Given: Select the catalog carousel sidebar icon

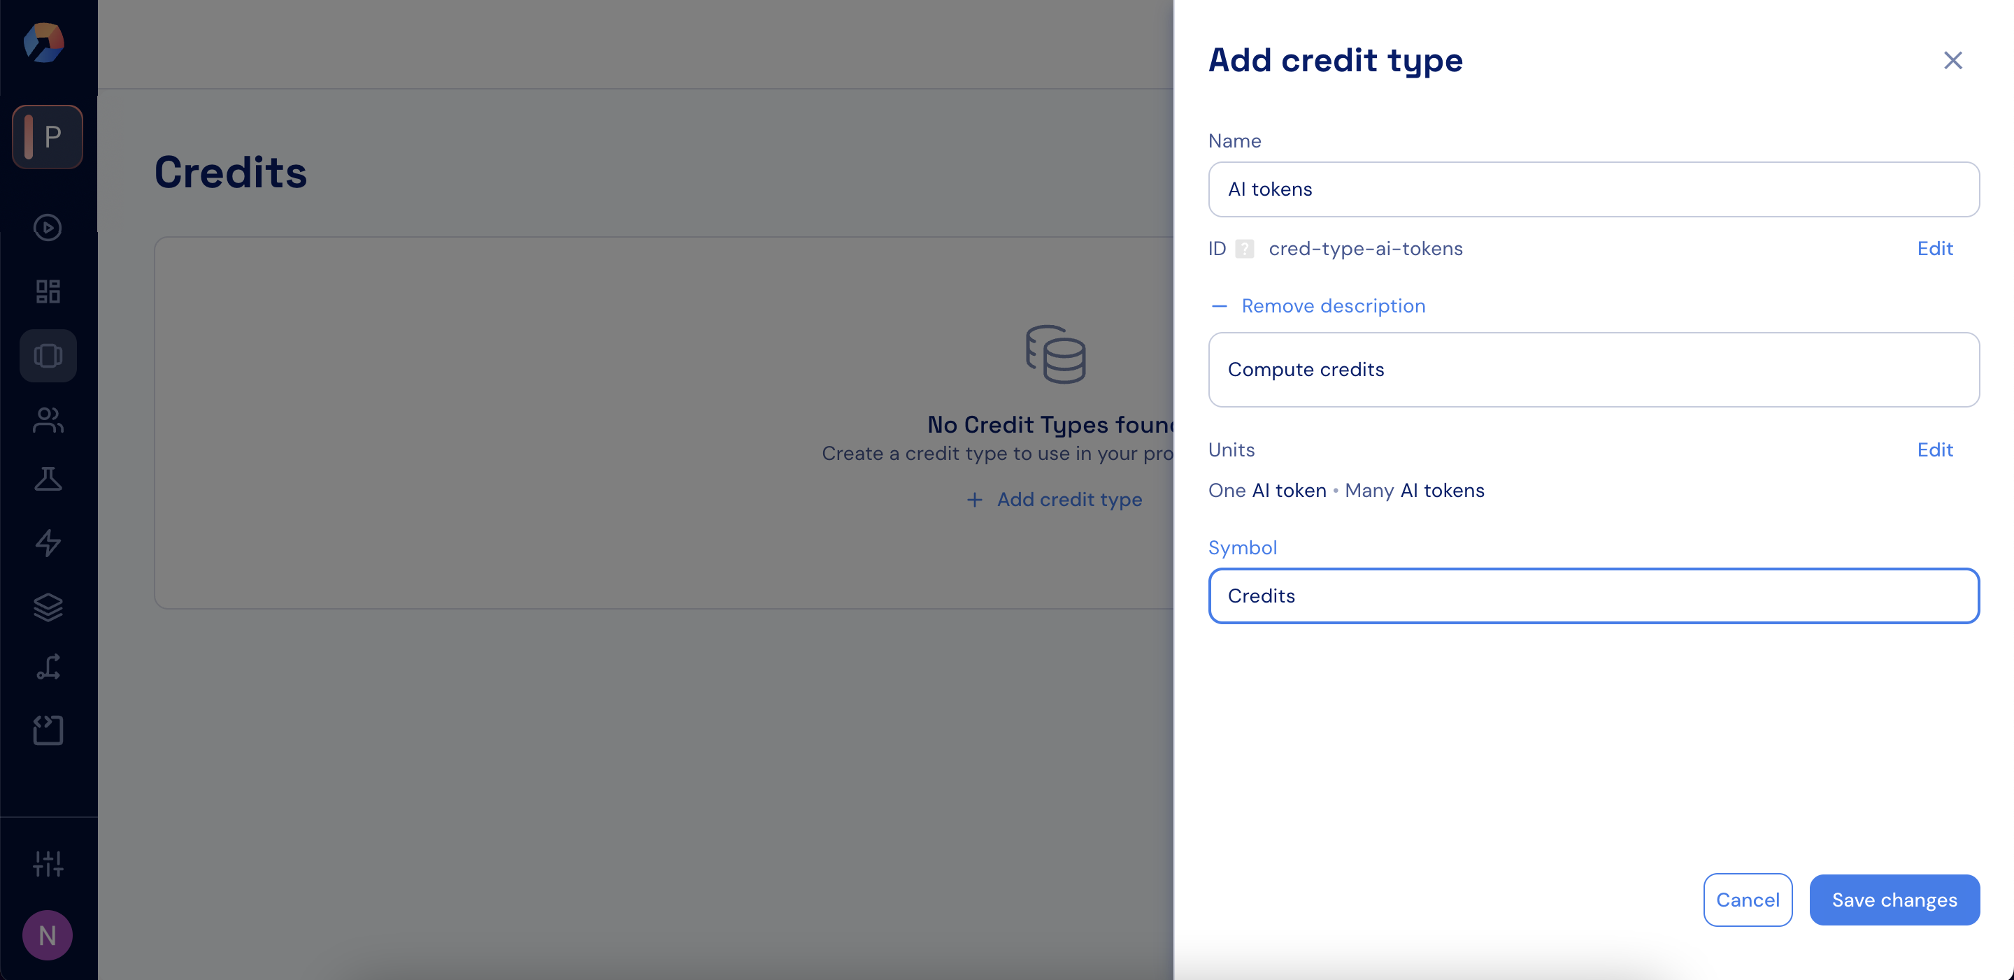Looking at the screenshot, I should [x=48, y=356].
